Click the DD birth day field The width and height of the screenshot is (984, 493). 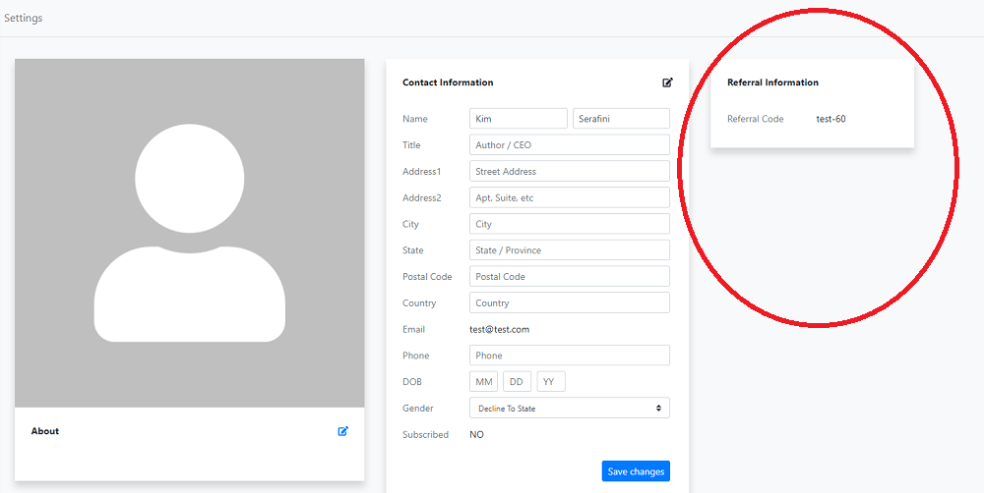518,381
